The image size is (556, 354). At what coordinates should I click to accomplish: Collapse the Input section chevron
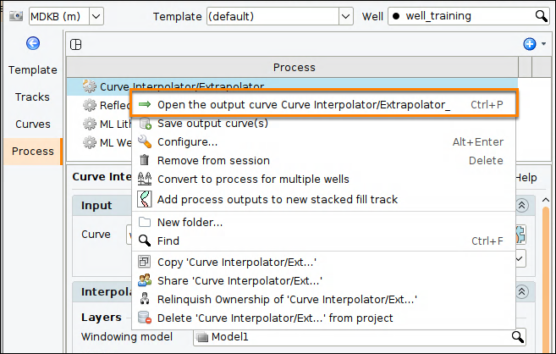point(521,206)
